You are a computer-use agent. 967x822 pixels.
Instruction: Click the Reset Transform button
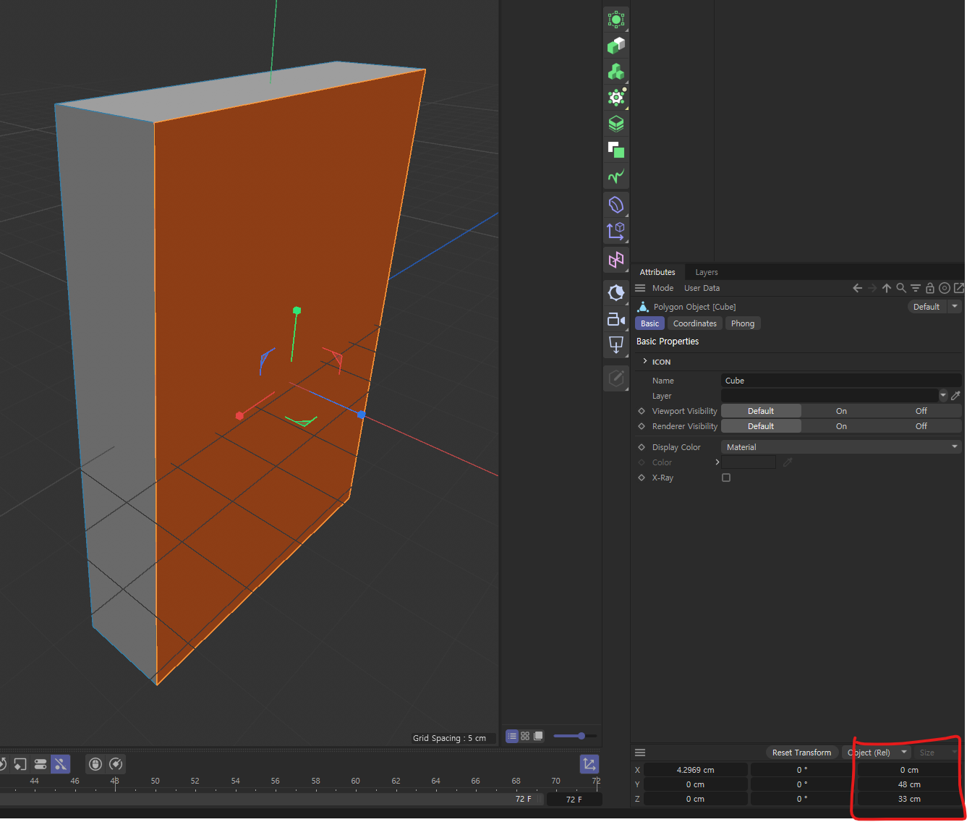pyautogui.click(x=801, y=753)
